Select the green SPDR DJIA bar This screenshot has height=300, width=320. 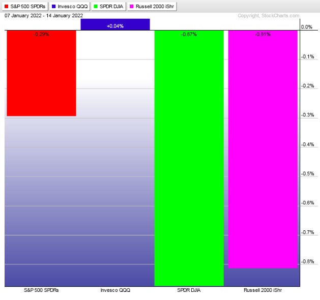(189, 158)
